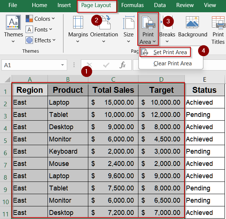Open the Margins icon
The height and width of the screenshot is (219, 226).
[x=78, y=22]
